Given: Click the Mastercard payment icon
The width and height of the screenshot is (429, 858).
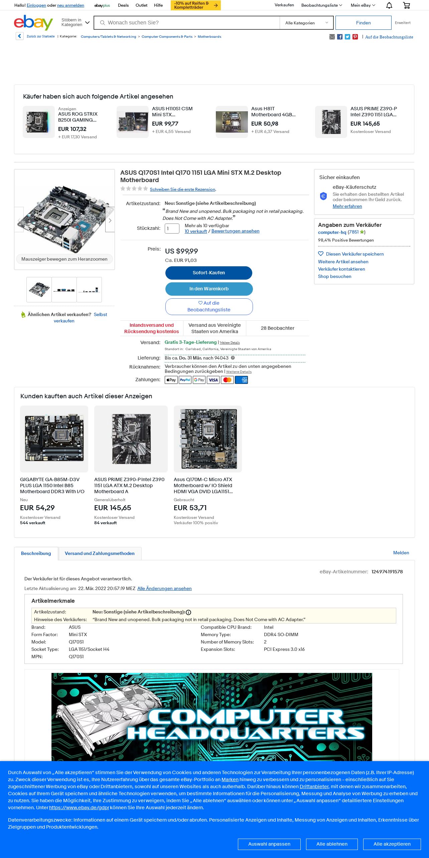Looking at the screenshot, I should point(227,380).
